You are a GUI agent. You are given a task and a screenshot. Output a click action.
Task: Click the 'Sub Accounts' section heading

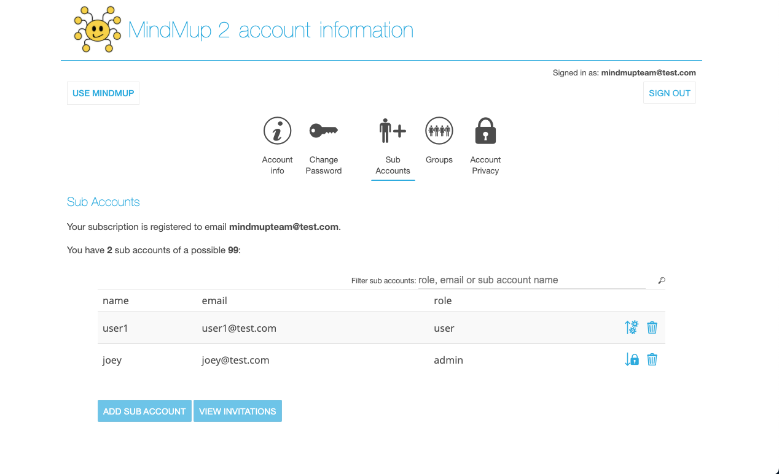coord(103,202)
